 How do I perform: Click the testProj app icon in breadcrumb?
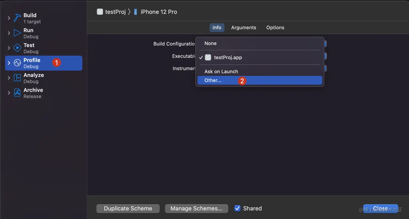pyautogui.click(x=100, y=12)
